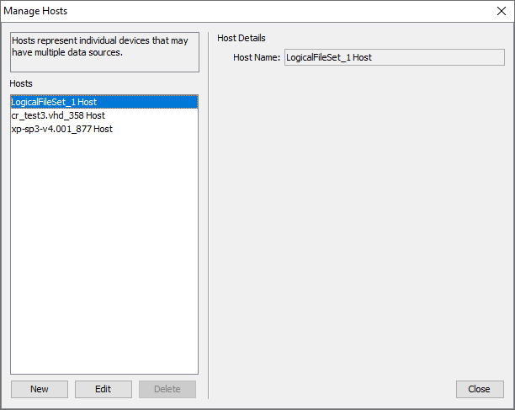
Task: Select LogicalFileSet_1 Host in the list
Action: pyautogui.click(x=54, y=102)
